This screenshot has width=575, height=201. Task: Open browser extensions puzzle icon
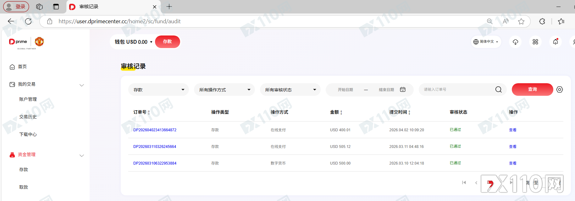click(542, 21)
